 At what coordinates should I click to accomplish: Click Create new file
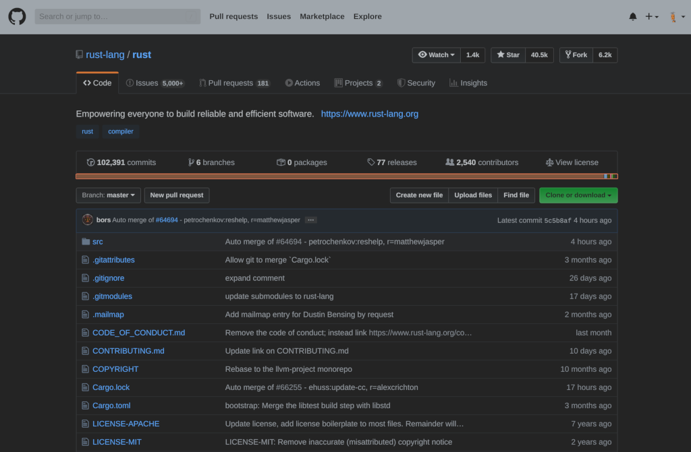(x=419, y=195)
